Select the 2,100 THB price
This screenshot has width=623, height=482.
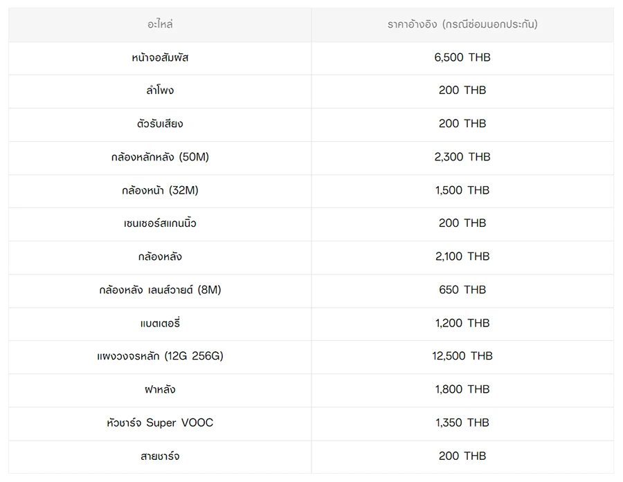(x=462, y=257)
